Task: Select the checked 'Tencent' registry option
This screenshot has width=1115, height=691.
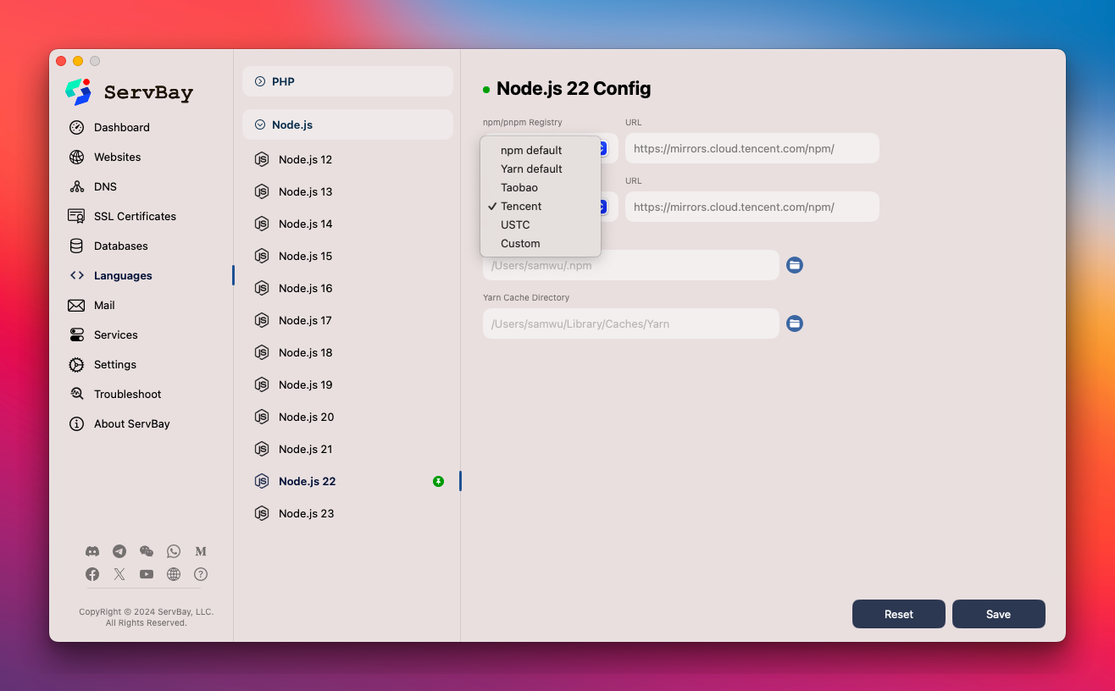Action: click(541, 206)
